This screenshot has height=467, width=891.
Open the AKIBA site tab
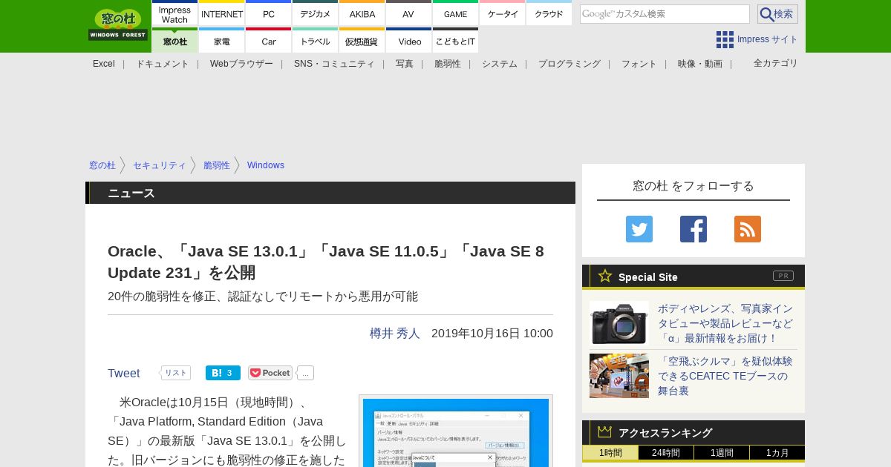(362, 14)
